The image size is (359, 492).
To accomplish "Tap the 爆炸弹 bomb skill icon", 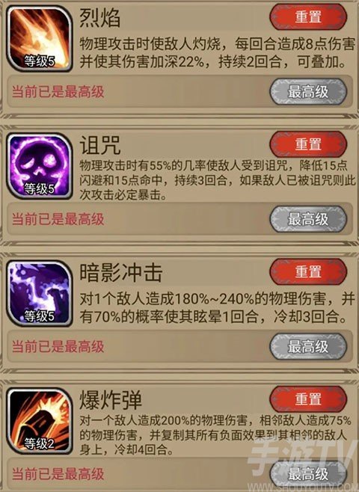I will 40,421.
